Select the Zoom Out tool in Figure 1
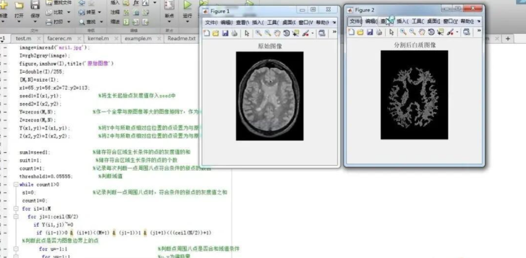 (x=268, y=33)
